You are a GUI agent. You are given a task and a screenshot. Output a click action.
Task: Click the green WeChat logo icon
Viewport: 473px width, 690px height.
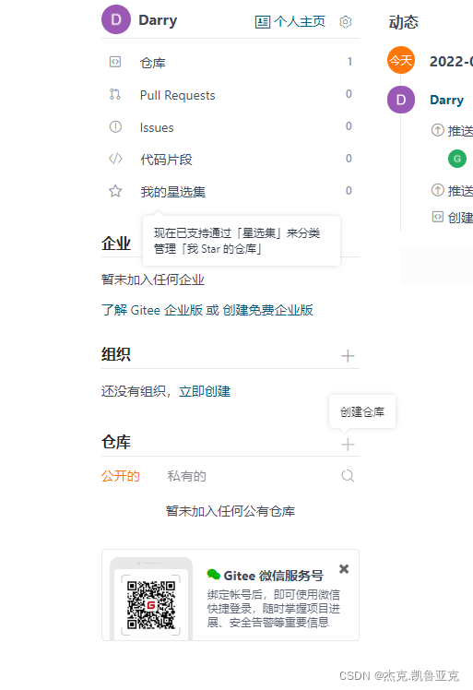pyautogui.click(x=213, y=575)
